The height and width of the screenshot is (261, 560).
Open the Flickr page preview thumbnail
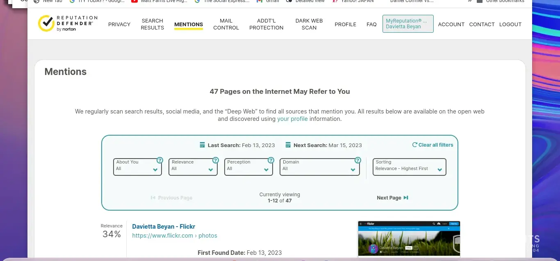tap(409, 240)
